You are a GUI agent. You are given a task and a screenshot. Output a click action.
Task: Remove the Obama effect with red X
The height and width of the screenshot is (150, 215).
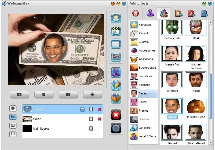[100, 109]
